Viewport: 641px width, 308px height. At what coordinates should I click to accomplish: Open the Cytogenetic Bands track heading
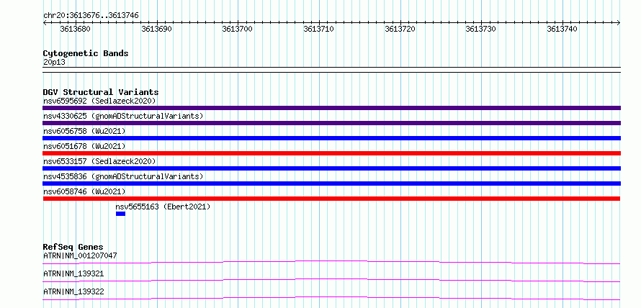[86, 53]
